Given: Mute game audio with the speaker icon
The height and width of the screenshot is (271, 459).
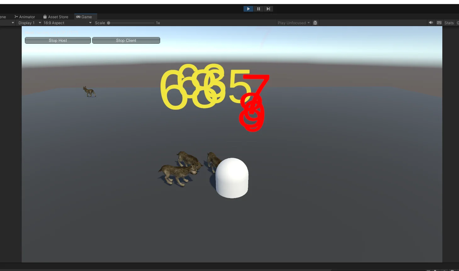Looking at the screenshot, I should [431, 23].
